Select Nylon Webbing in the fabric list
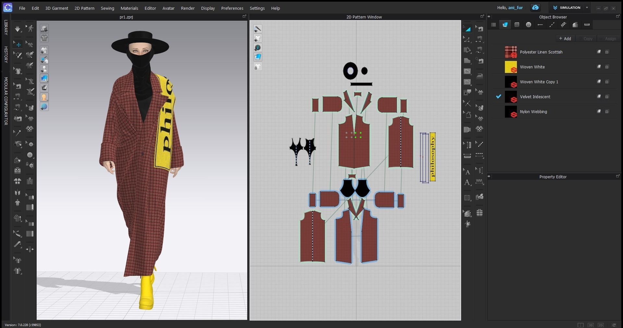This screenshot has width=623, height=328. [534, 111]
